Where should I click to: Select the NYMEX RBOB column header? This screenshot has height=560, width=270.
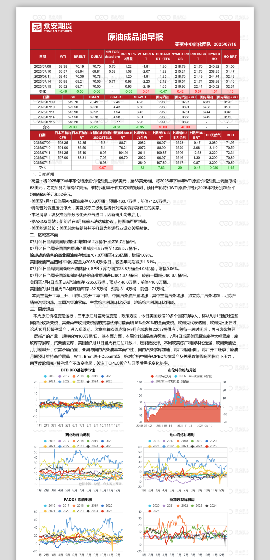180,57
